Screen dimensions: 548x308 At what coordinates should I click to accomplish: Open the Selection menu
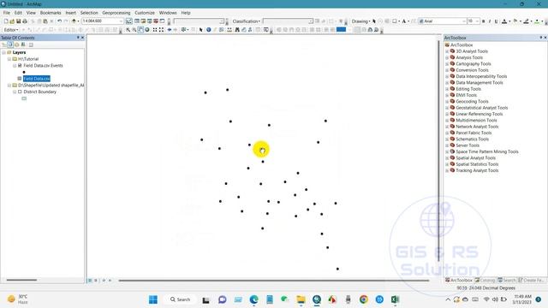tap(89, 13)
